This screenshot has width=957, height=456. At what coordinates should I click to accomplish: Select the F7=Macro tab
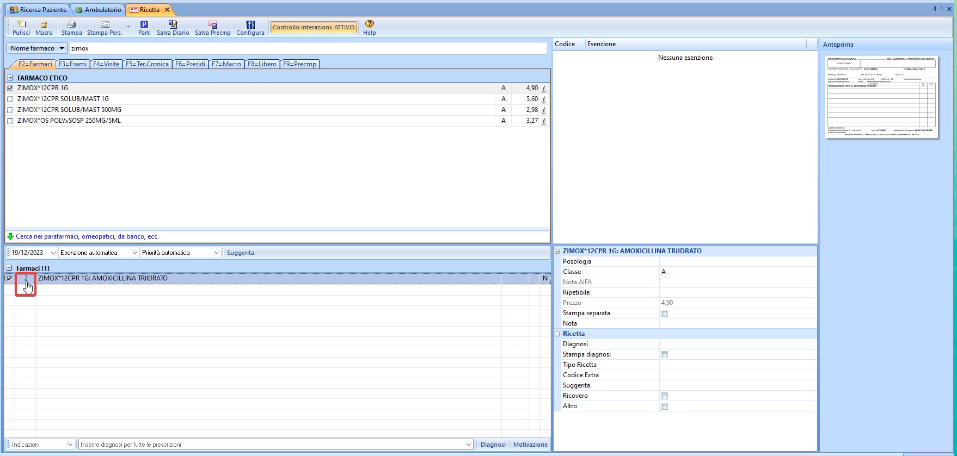tap(226, 64)
